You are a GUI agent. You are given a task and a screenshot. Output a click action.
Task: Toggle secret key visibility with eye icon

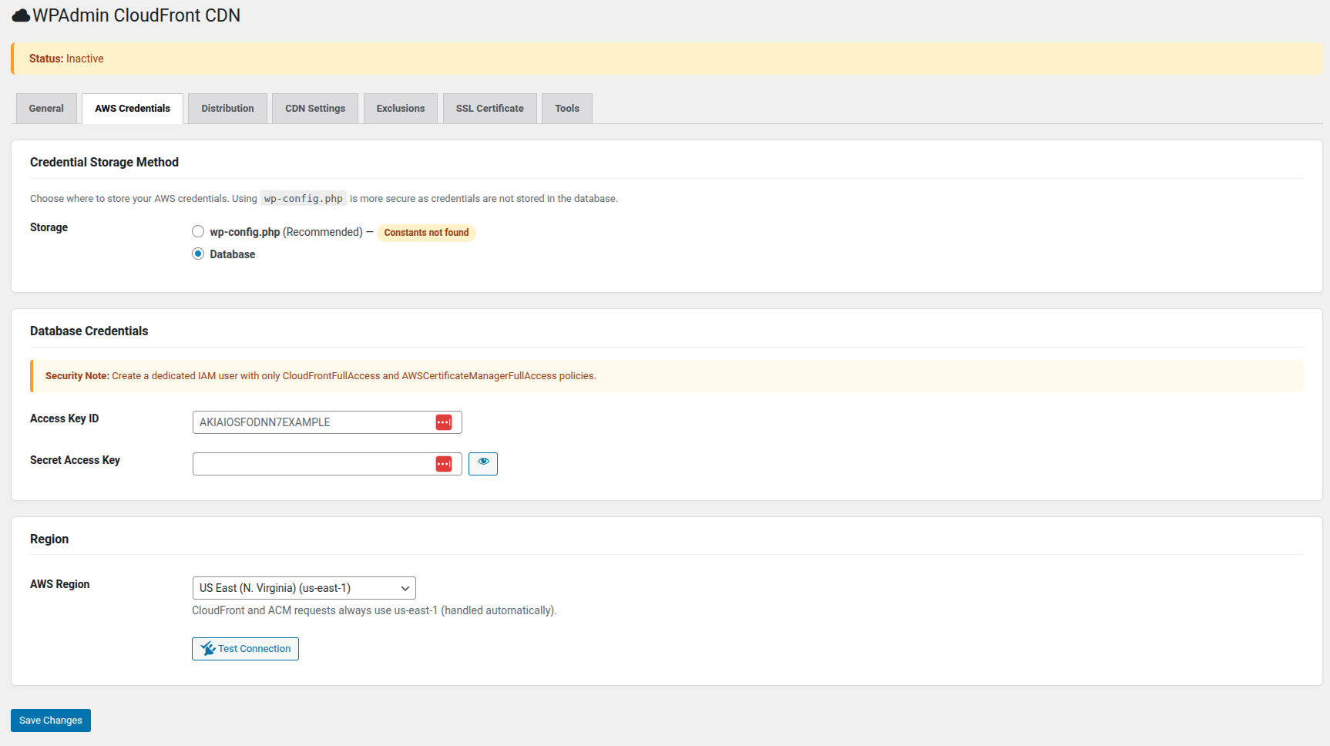(483, 463)
